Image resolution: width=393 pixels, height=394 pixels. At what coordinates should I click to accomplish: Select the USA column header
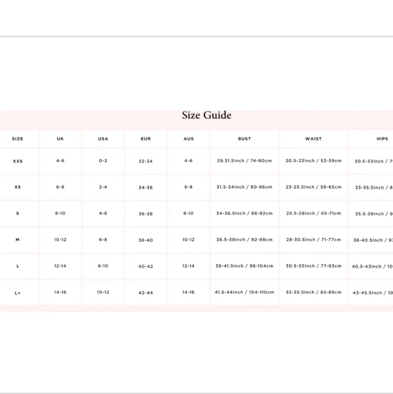[x=103, y=139]
